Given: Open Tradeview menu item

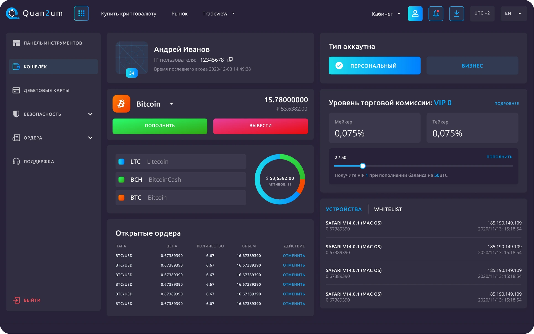Looking at the screenshot, I should point(215,14).
